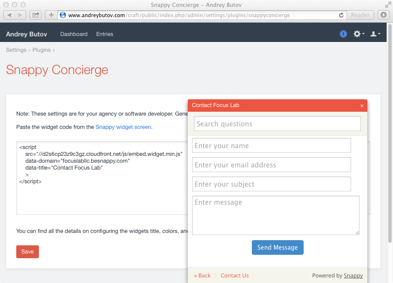
Task: Go to the Andrey Butov site title
Action: pyautogui.click(x=27, y=34)
